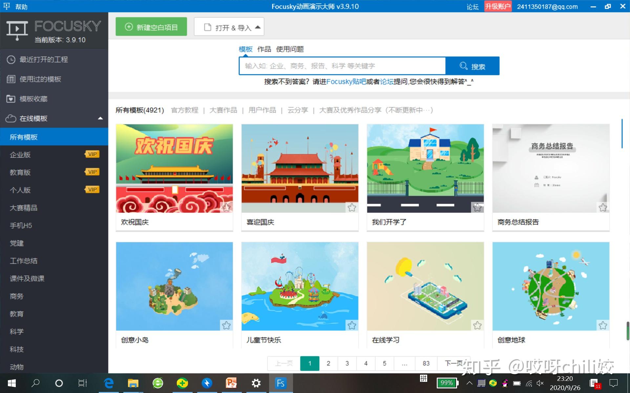Toggle the star on 商务总结报告 template

point(603,207)
